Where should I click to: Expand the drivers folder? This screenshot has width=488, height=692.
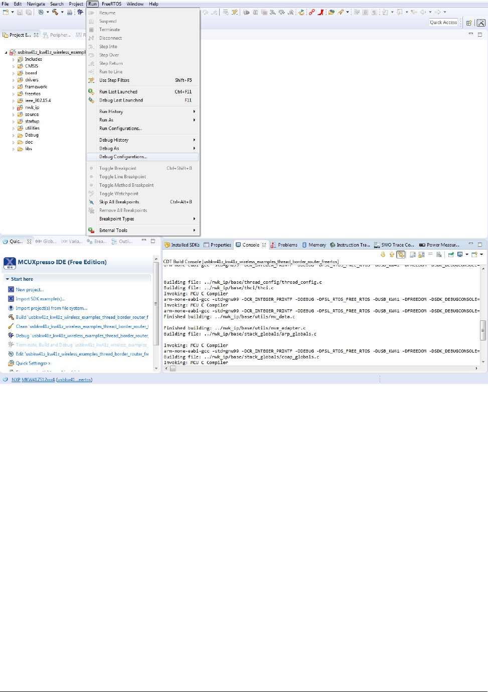coord(14,80)
